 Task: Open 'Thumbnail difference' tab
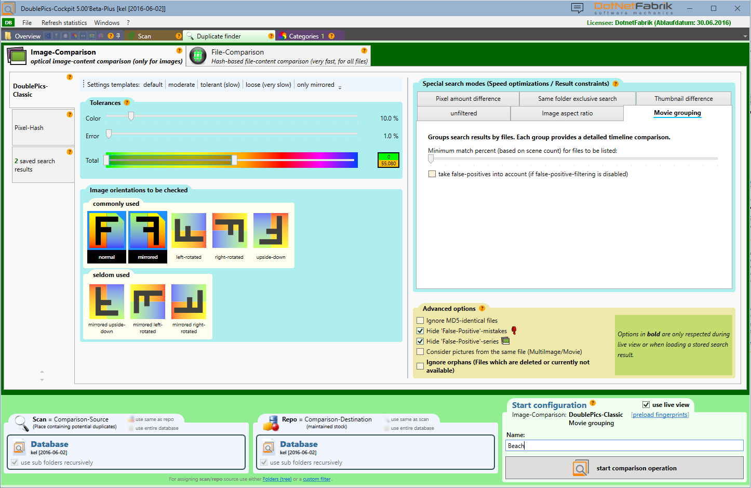tap(683, 99)
